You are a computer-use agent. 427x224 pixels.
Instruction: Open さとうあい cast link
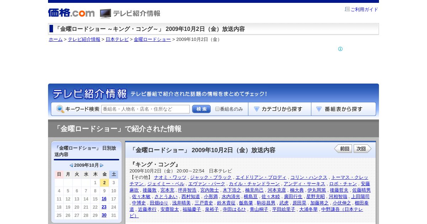tap(166, 197)
